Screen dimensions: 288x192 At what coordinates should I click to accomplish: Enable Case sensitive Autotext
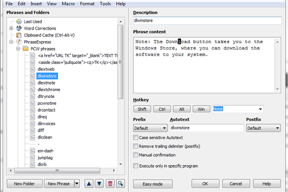136,138
